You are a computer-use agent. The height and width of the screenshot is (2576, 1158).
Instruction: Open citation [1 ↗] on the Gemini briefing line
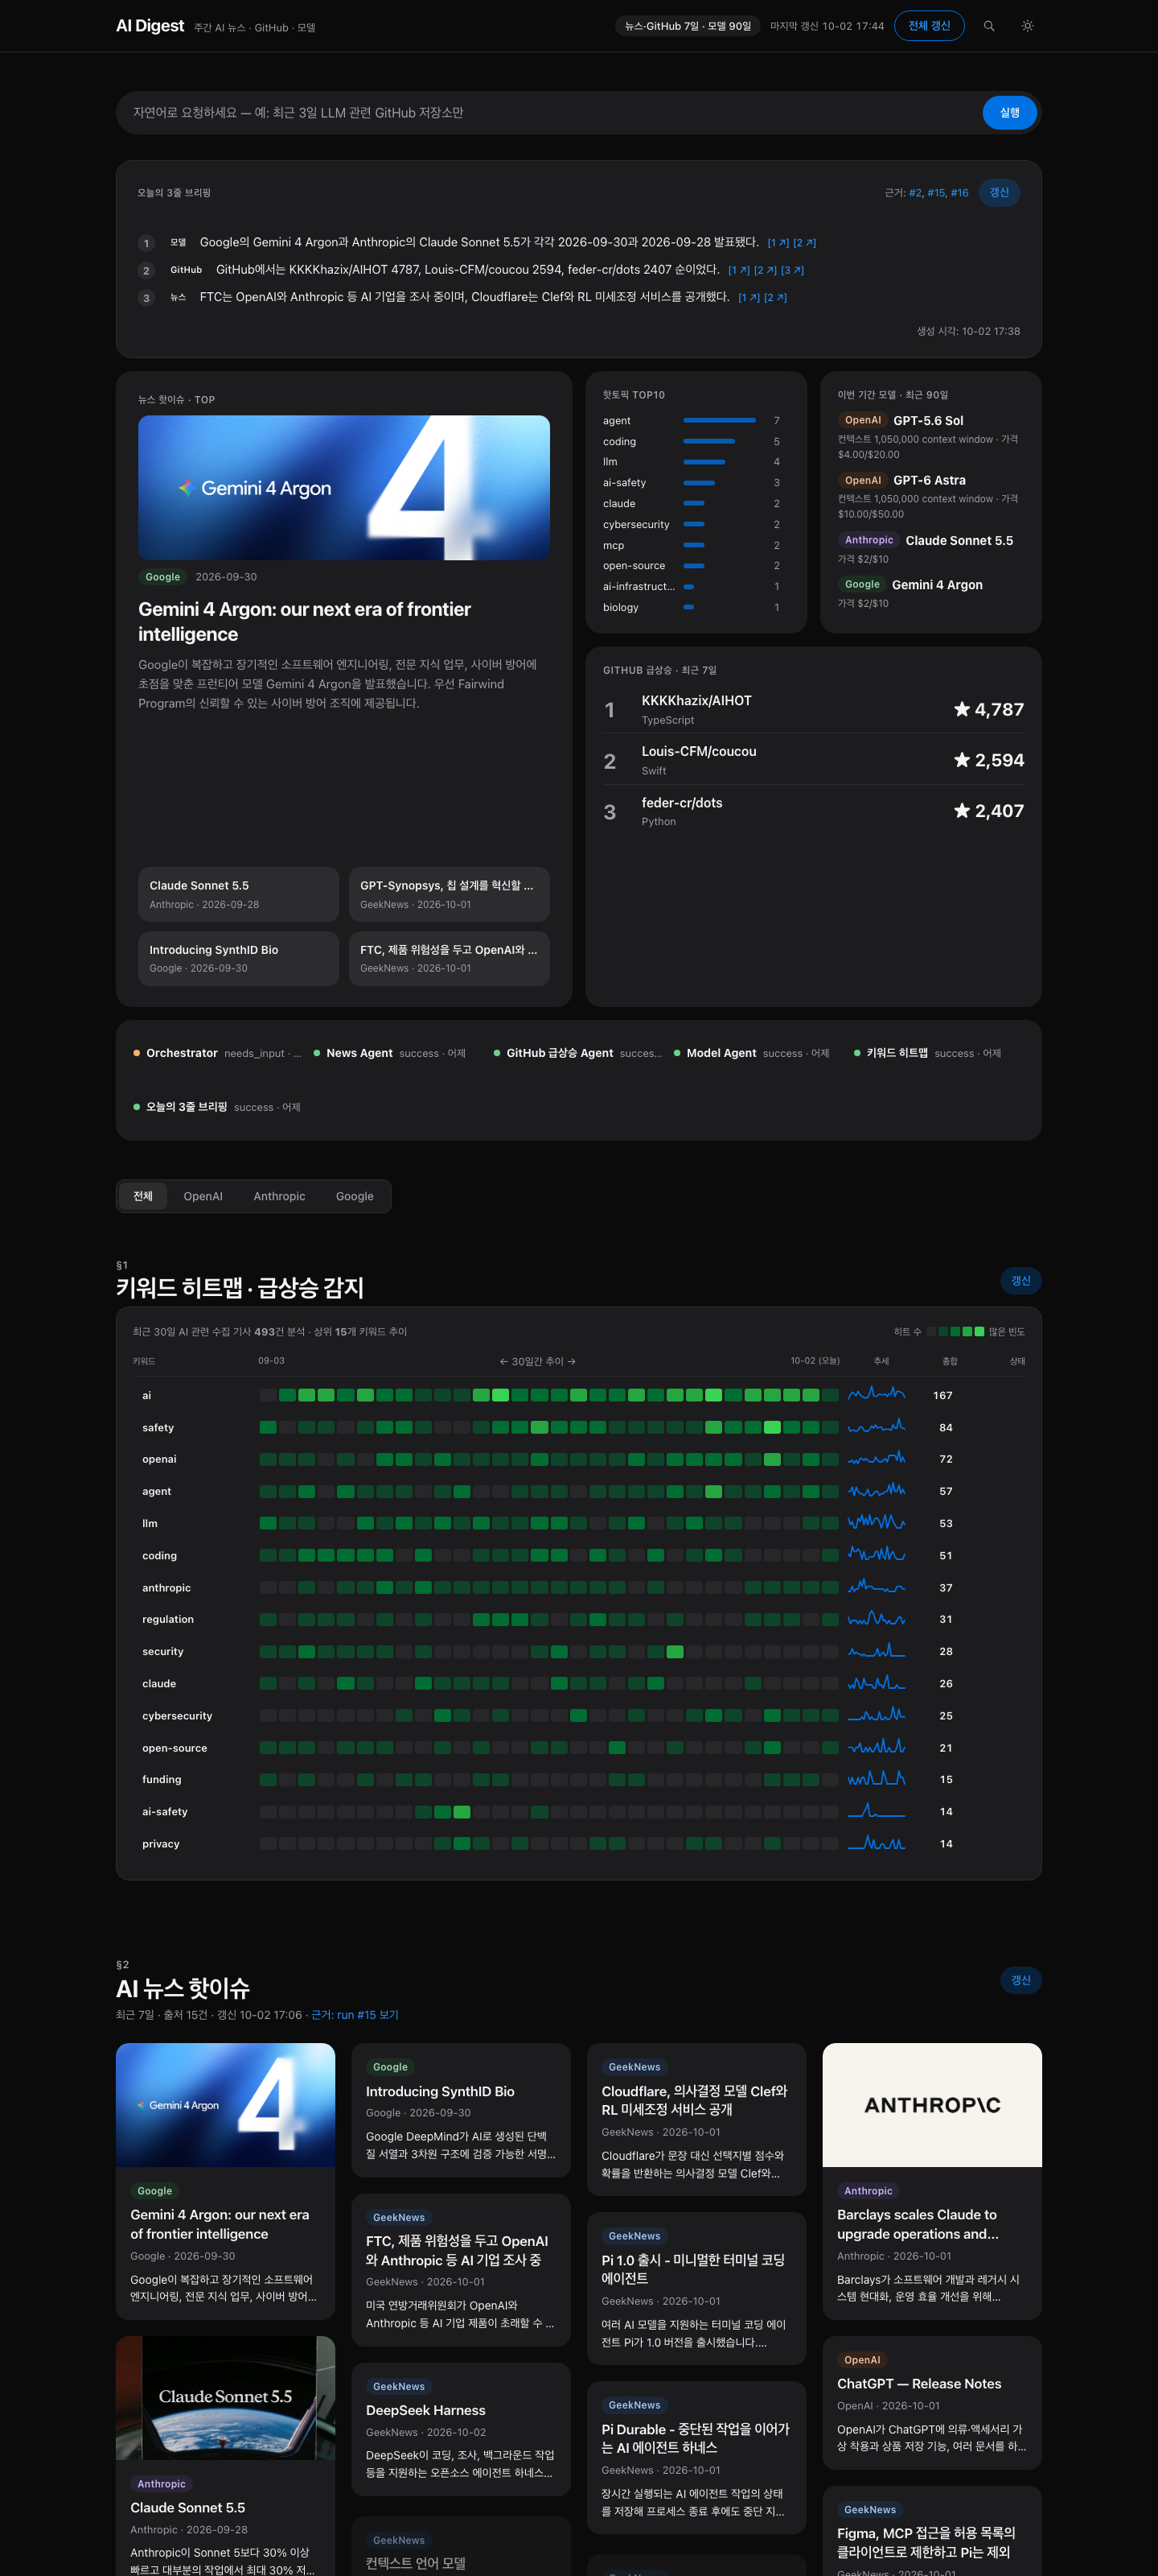778,243
